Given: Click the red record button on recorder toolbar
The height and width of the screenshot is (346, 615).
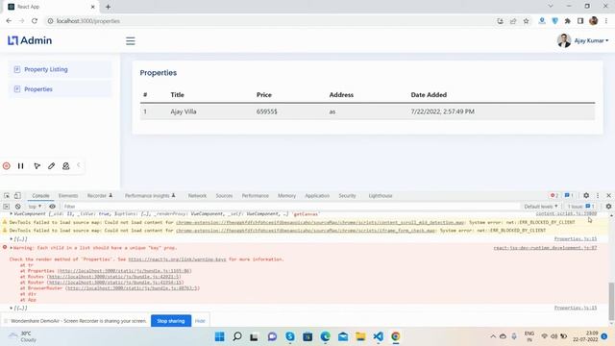Looking at the screenshot, I should tap(7, 166).
